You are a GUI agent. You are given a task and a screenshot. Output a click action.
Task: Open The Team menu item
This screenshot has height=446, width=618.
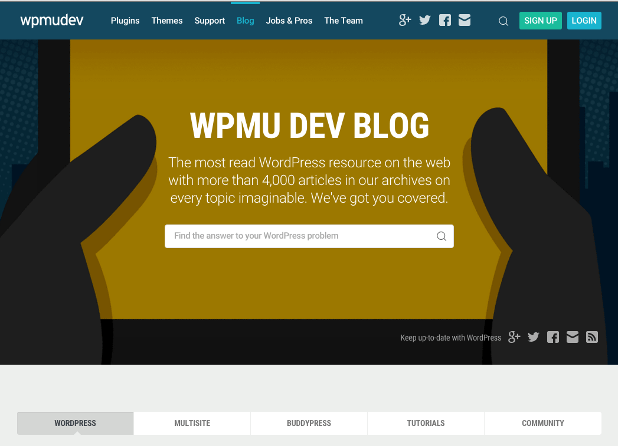pyautogui.click(x=344, y=21)
